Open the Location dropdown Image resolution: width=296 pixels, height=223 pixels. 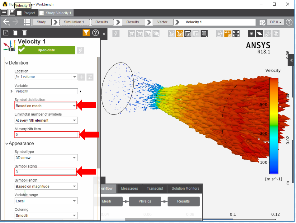[75, 77]
